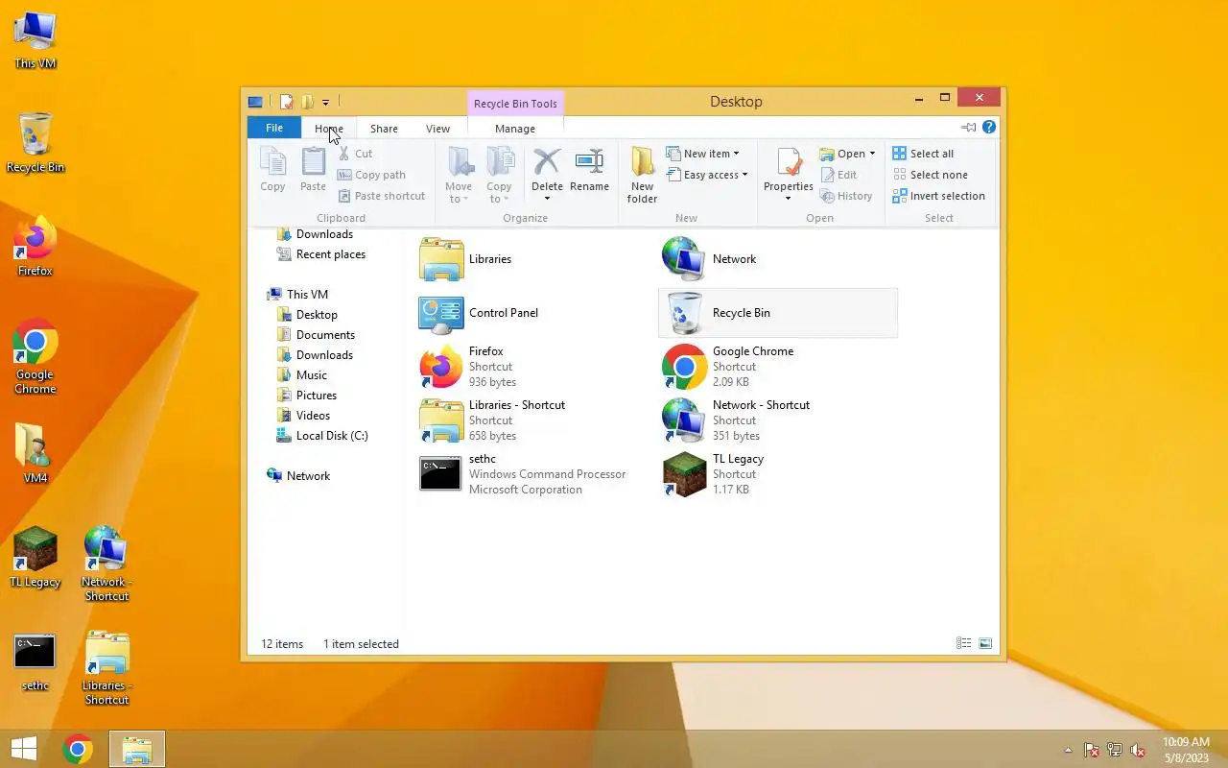The width and height of the screenshot is (1228, 768).
Task: Click the Rename ribbon icon
Action: [589, 171]
